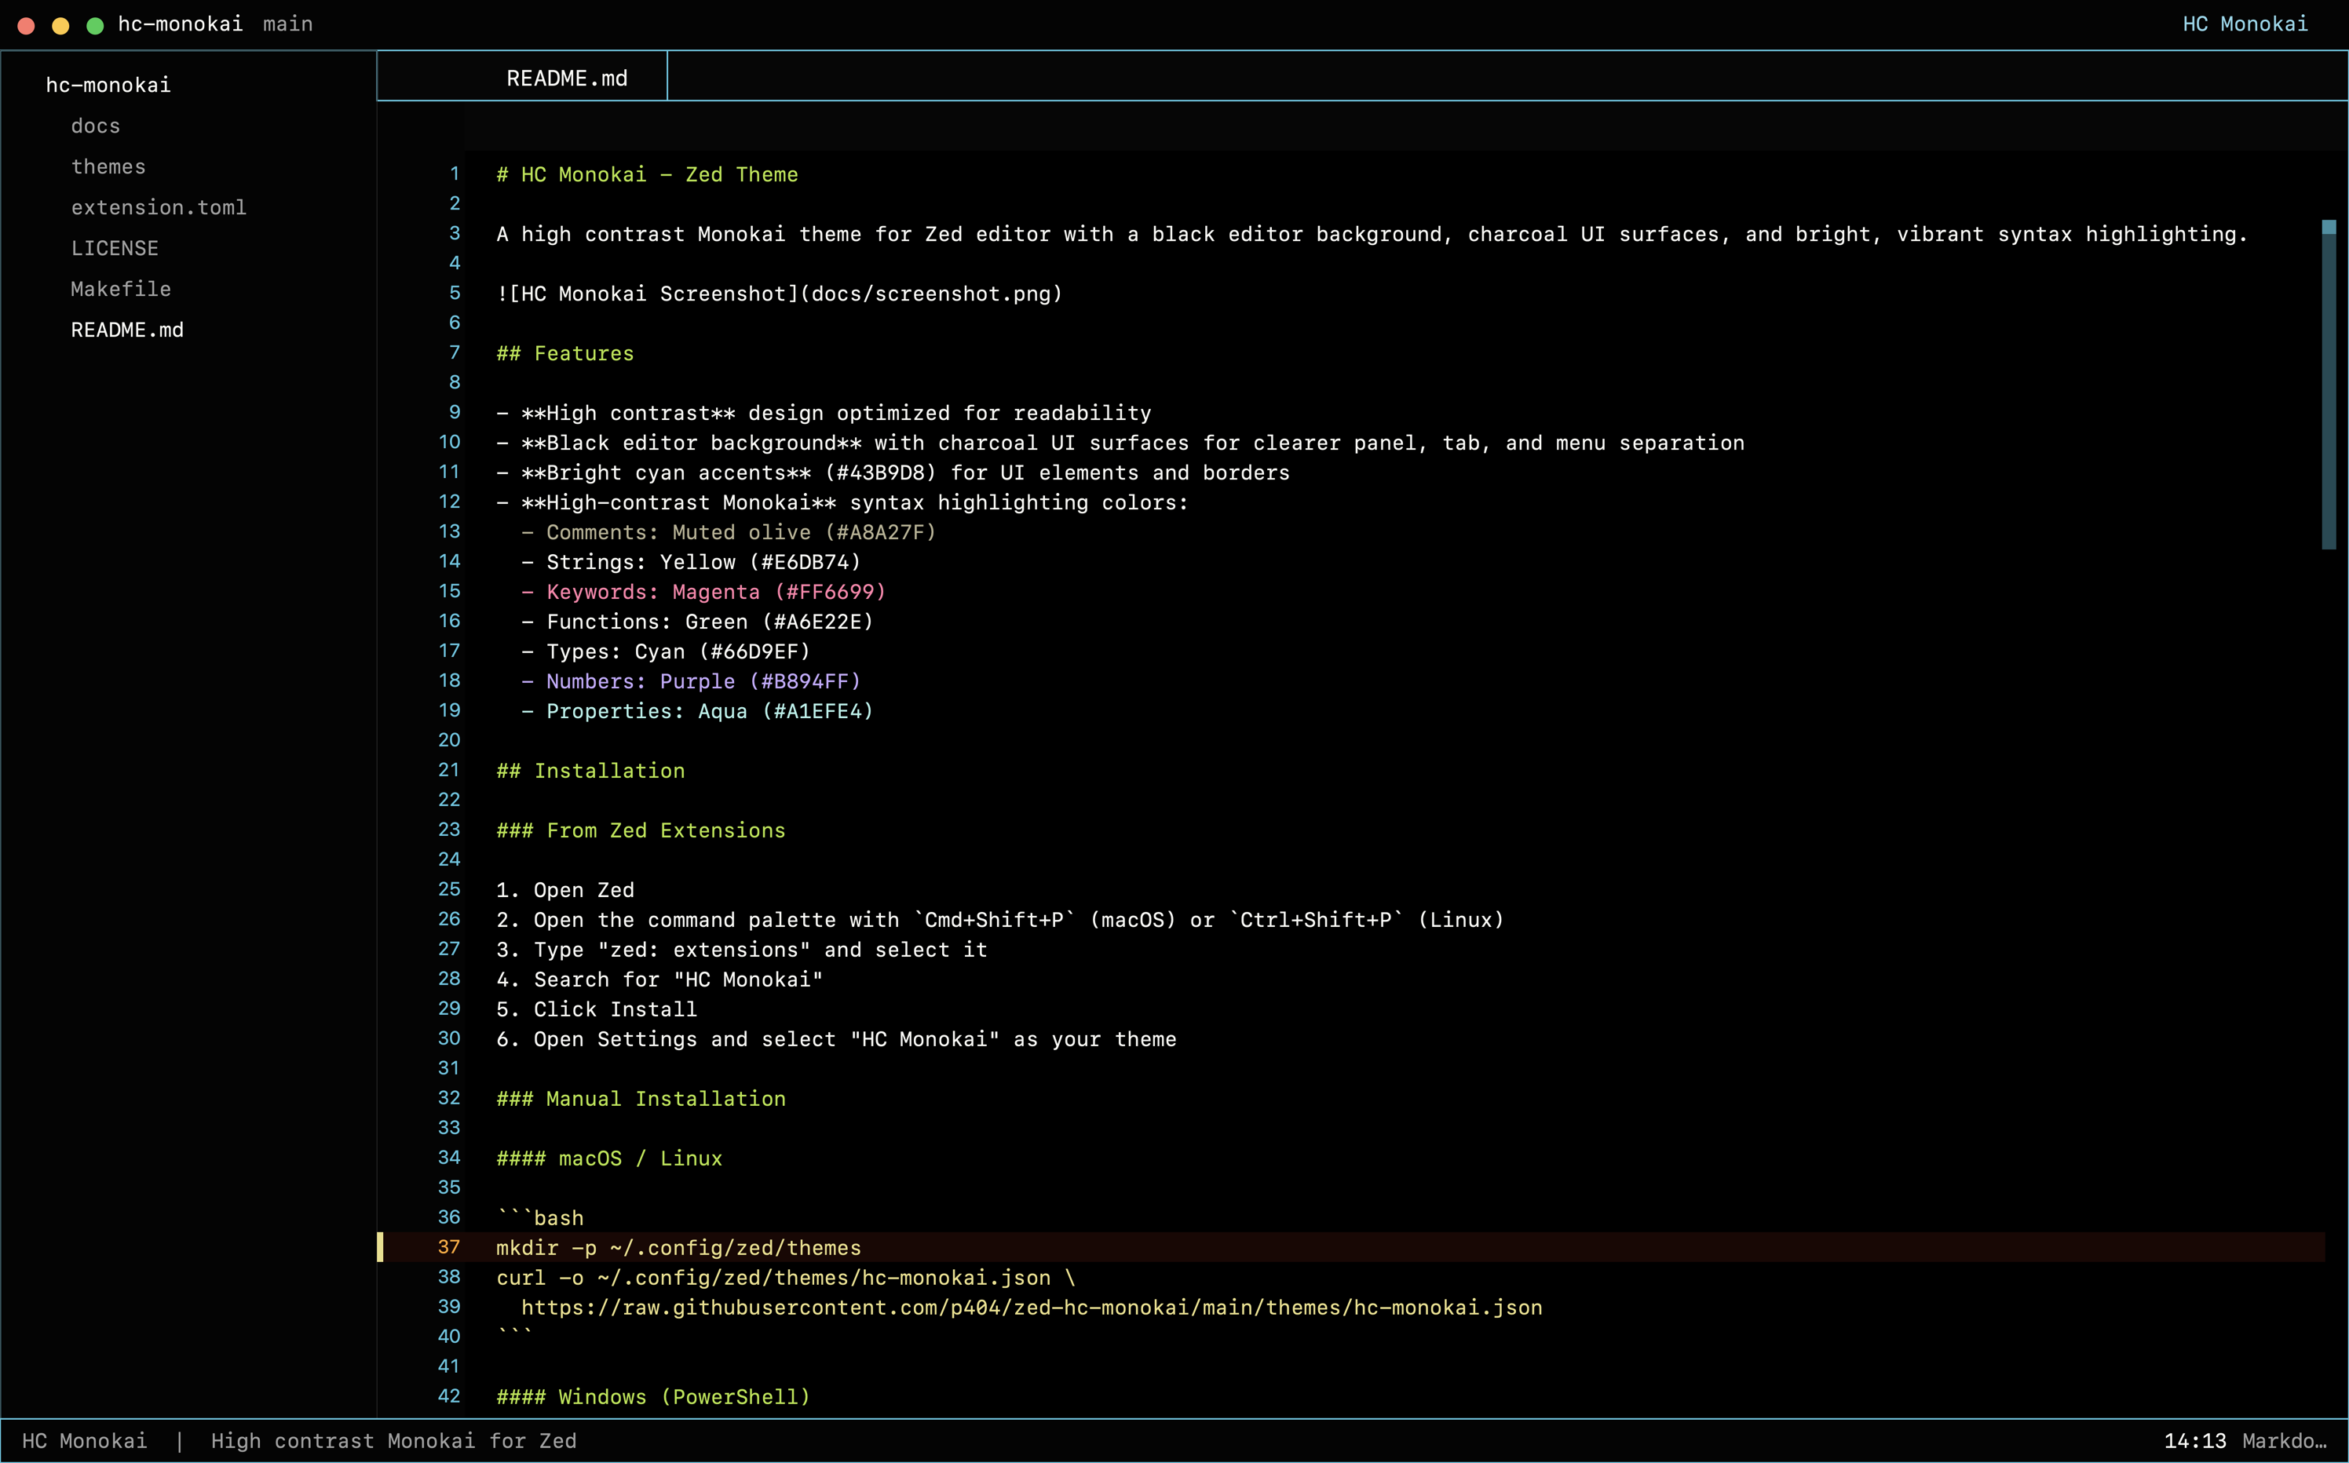Open LICENSE file from the project panel

coord(114,248)
